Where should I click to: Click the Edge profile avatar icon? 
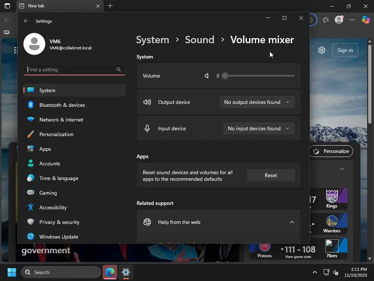[339, 20]
